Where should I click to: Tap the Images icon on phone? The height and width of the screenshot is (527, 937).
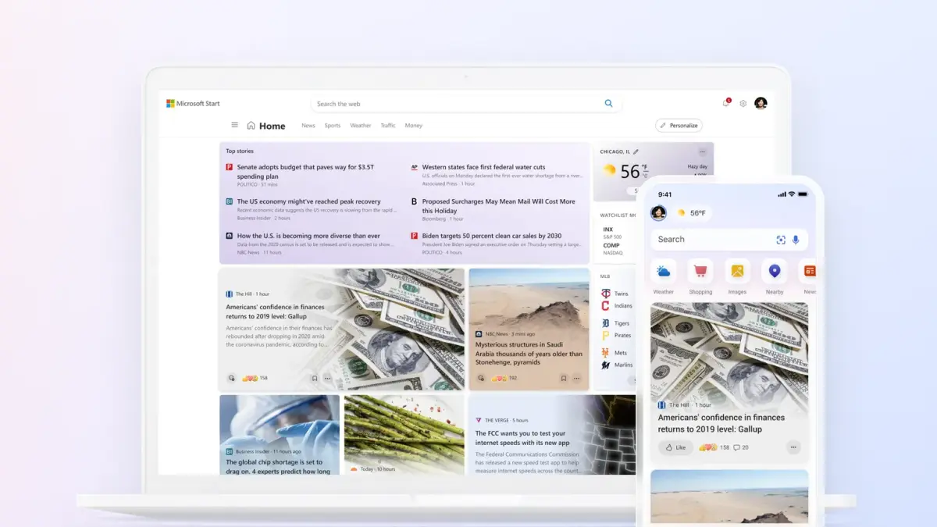737,272
